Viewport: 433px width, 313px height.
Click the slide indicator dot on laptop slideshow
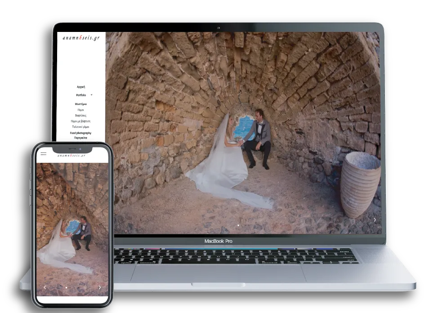click(238, 225)
